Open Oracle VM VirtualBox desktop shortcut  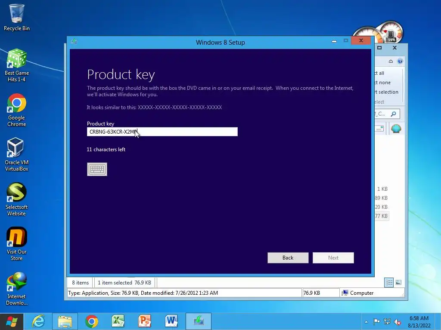(17, 155)
